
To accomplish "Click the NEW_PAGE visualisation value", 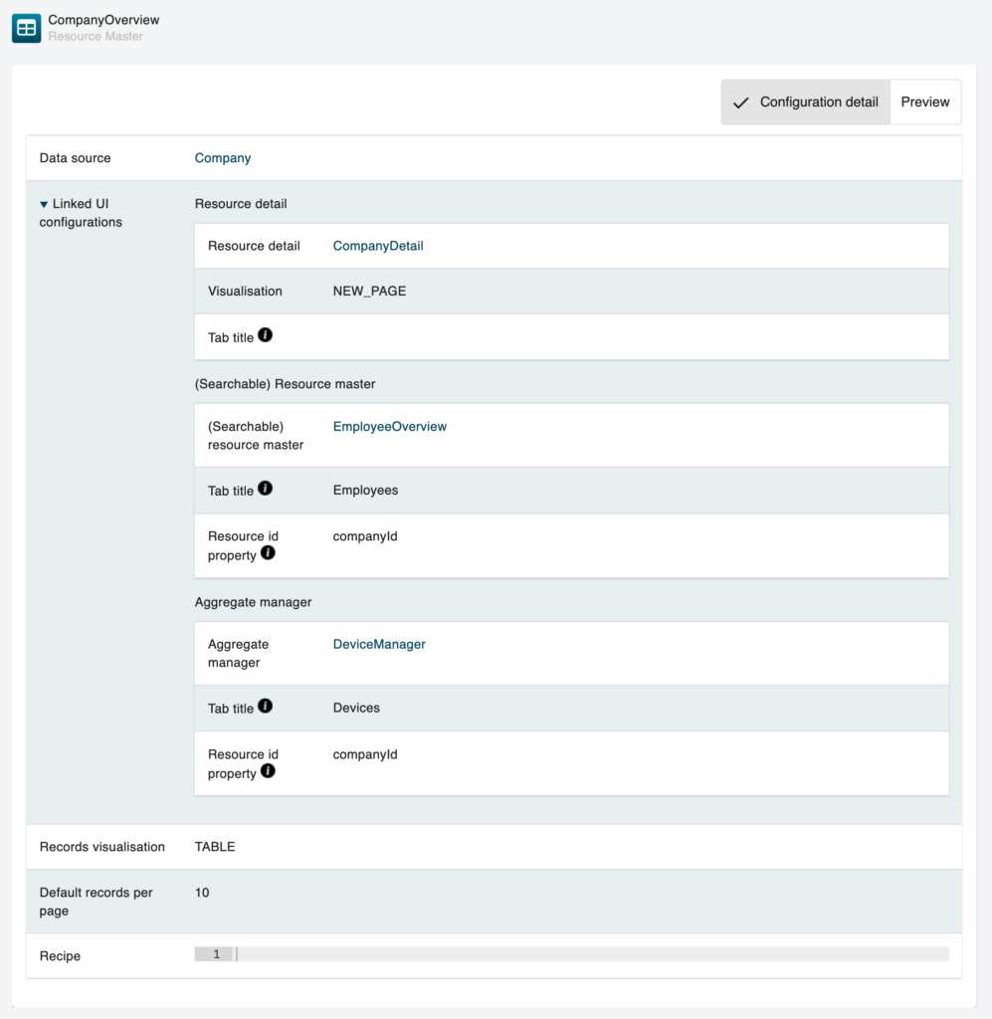I will pos(369,292).
